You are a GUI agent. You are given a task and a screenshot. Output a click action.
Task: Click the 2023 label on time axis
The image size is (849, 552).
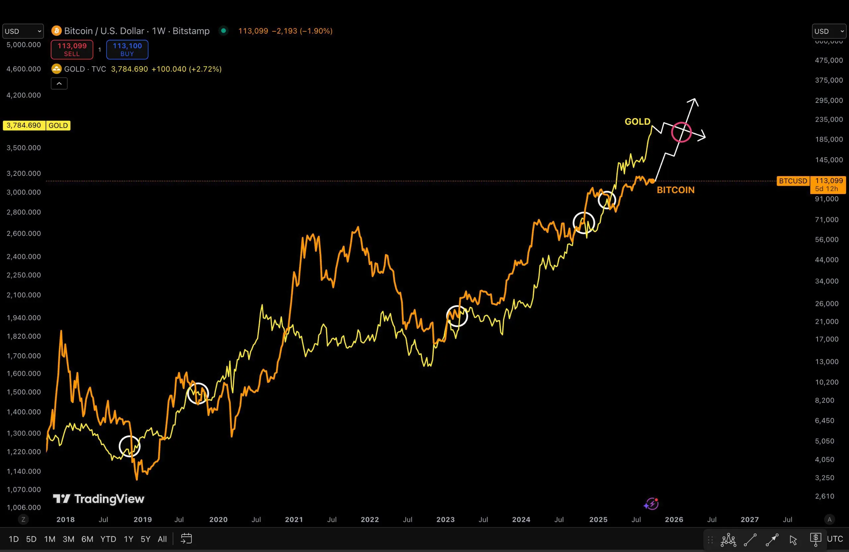pyautogui.click(x=445, y=519)
